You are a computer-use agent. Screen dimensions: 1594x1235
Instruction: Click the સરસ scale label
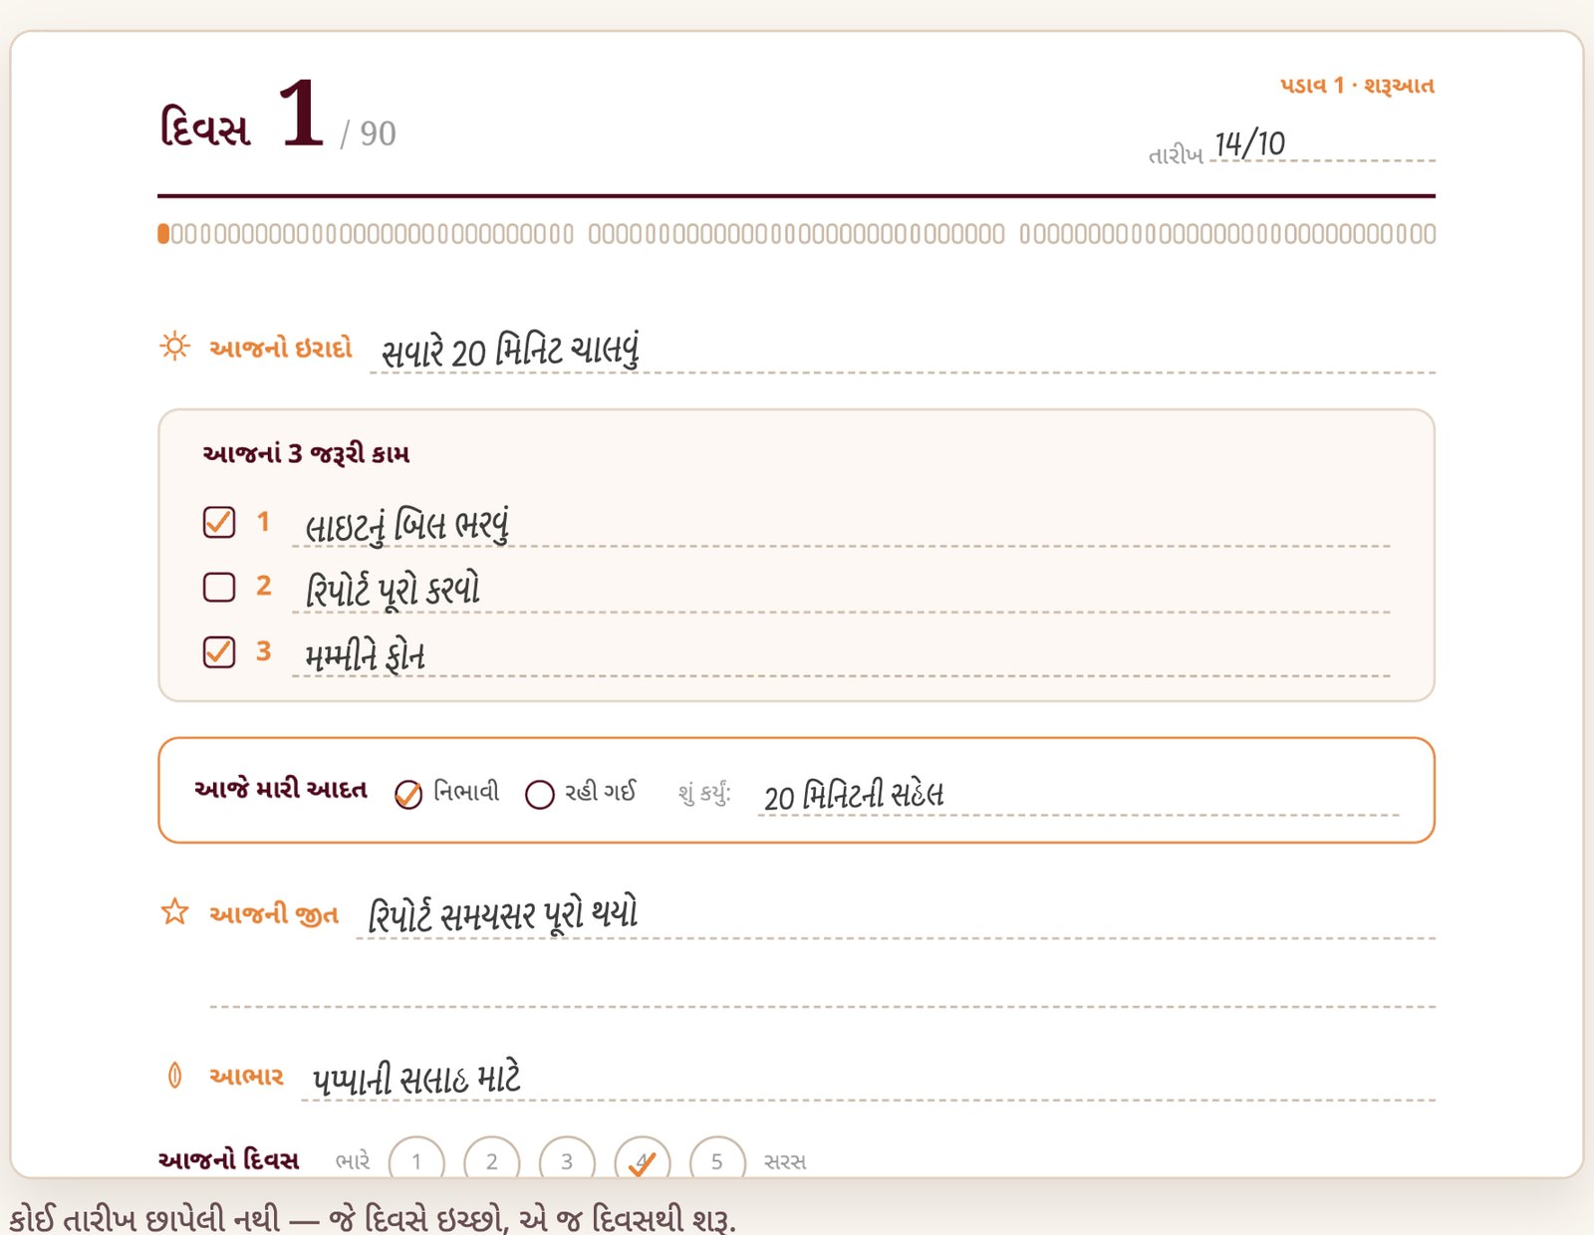(x=785, y=1161)
